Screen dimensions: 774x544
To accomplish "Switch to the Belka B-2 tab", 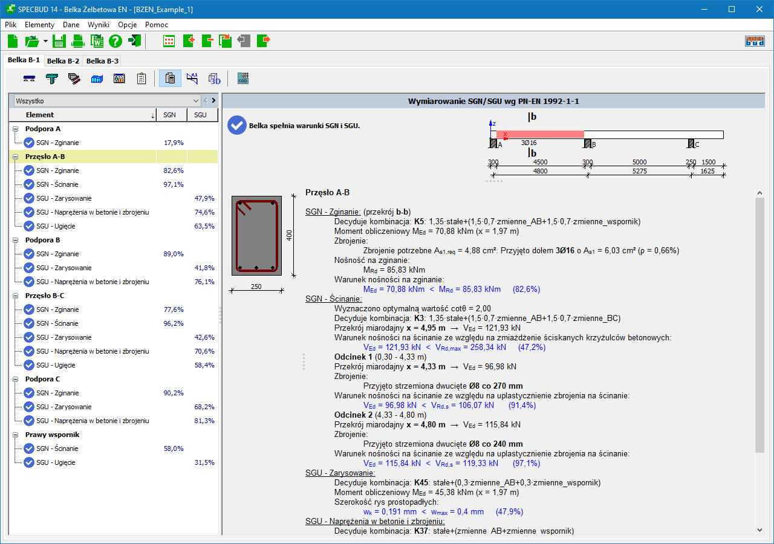I will click(x=63, y=60).
